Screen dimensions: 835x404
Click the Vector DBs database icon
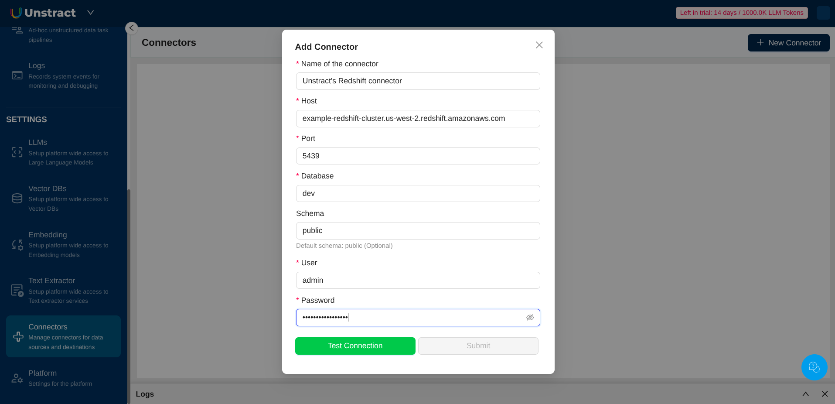pos(17,199)
